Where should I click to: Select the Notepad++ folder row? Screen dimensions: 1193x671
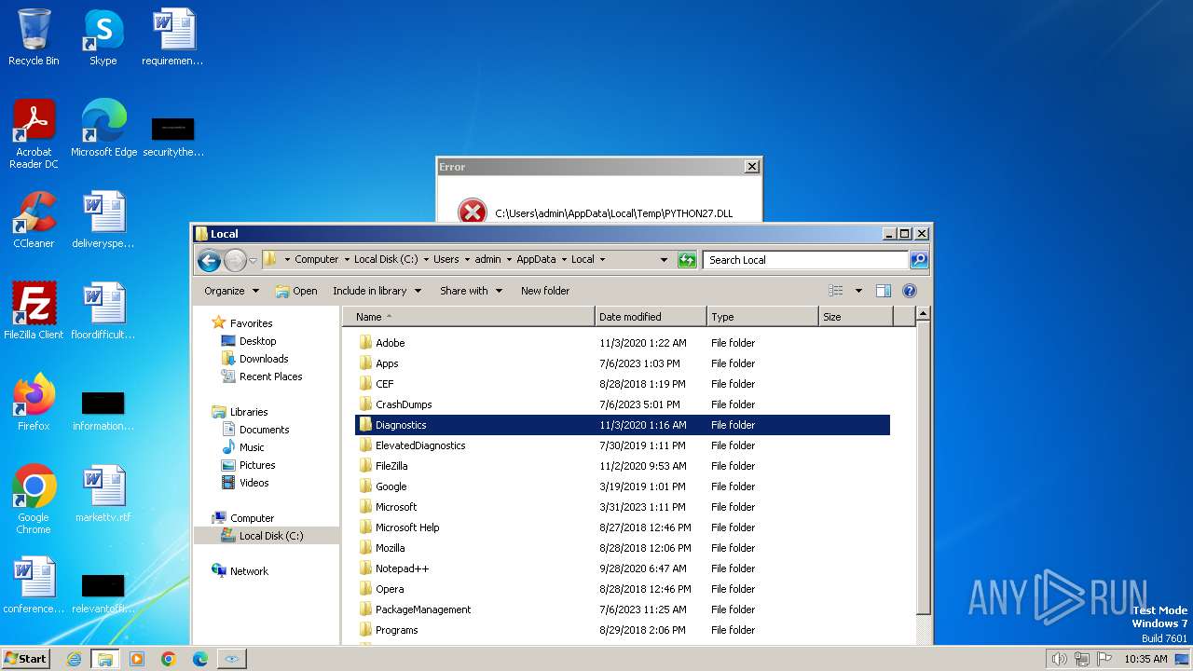click(x=623, y=568)
